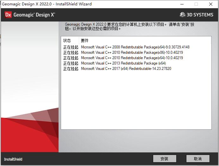Click the 取消 (Cancel) button

pyautogui.click(x=198, y=159)
